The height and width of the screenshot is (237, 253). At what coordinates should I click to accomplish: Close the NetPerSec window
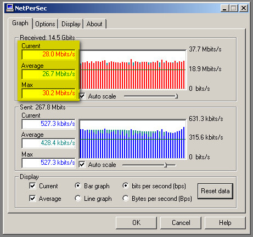tap(244, 8)
